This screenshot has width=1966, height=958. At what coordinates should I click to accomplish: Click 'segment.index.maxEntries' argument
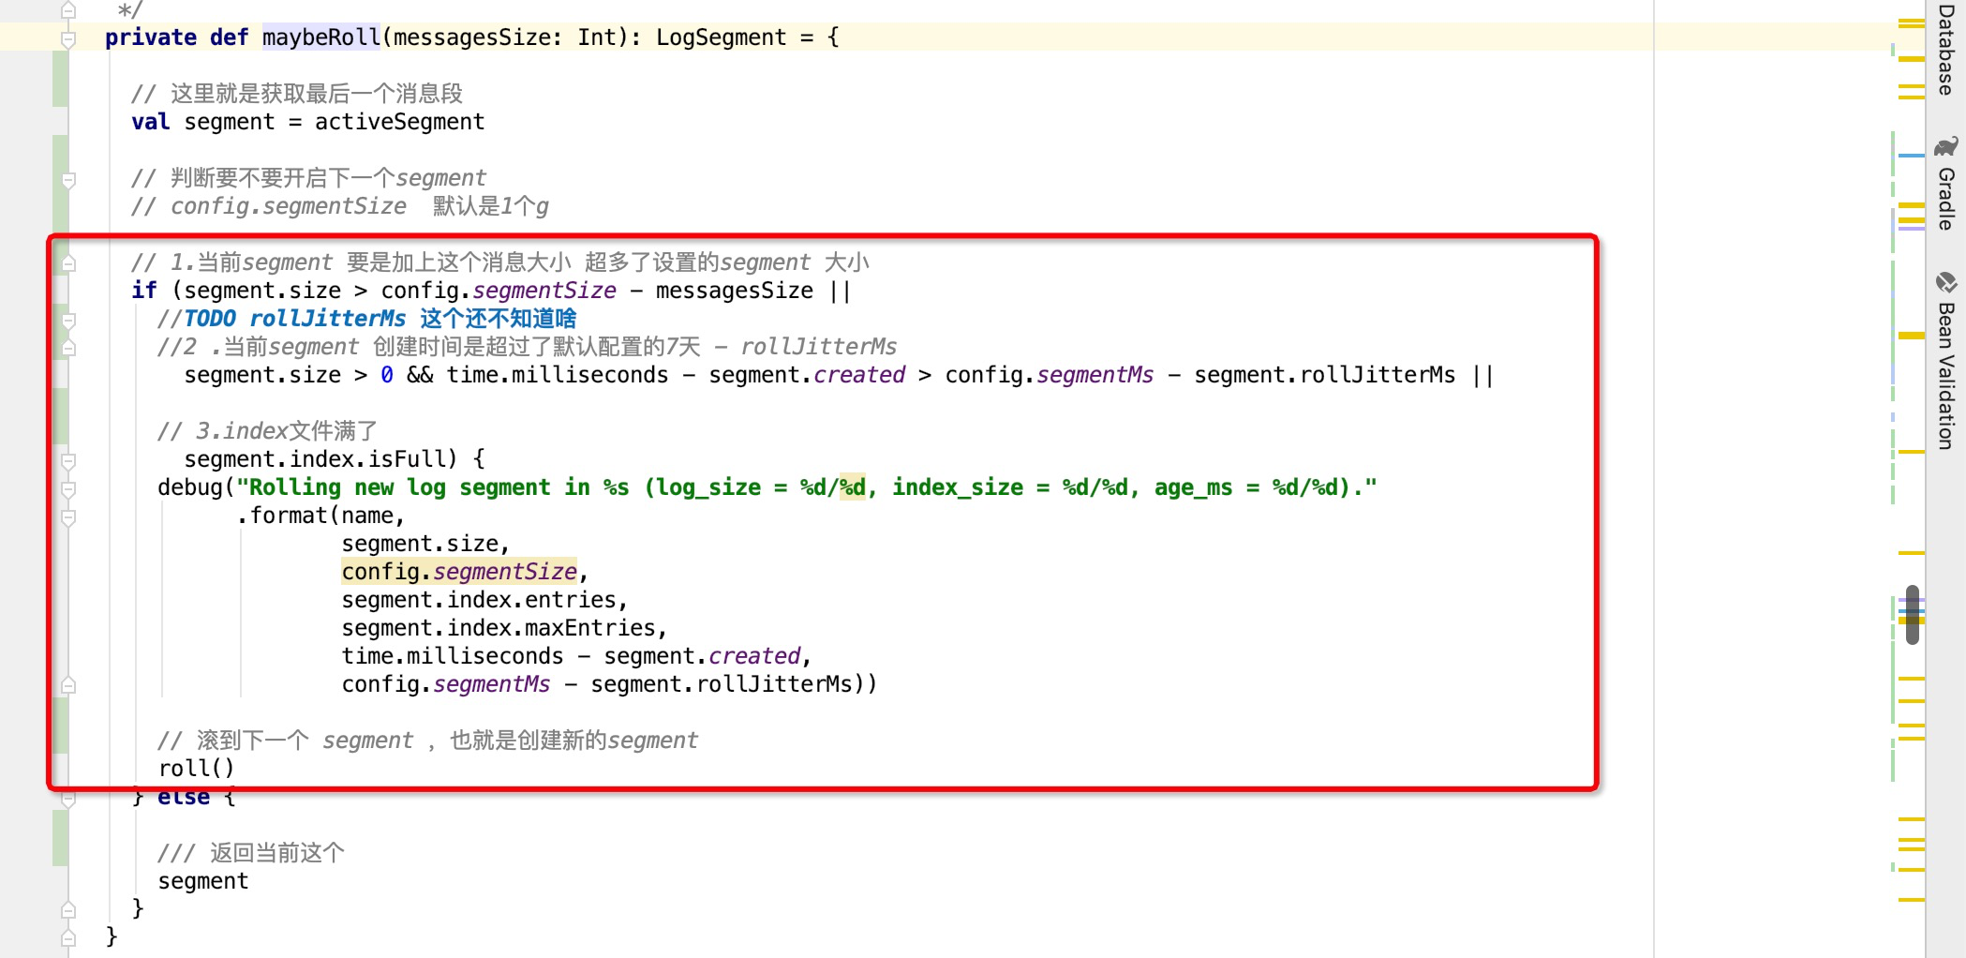(x=498, y=628)
